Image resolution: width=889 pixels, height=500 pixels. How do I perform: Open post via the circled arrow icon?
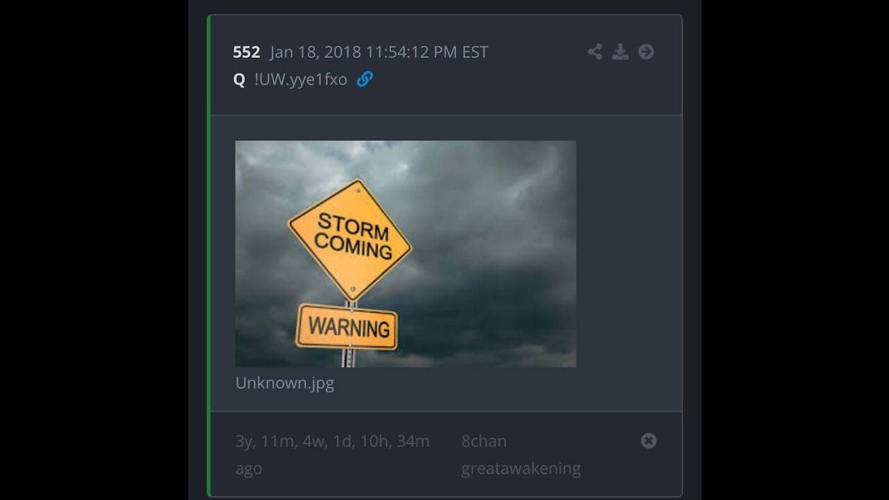click(x=646, y=51)
